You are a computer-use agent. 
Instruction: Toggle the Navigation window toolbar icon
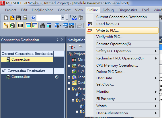pos(6,25)
